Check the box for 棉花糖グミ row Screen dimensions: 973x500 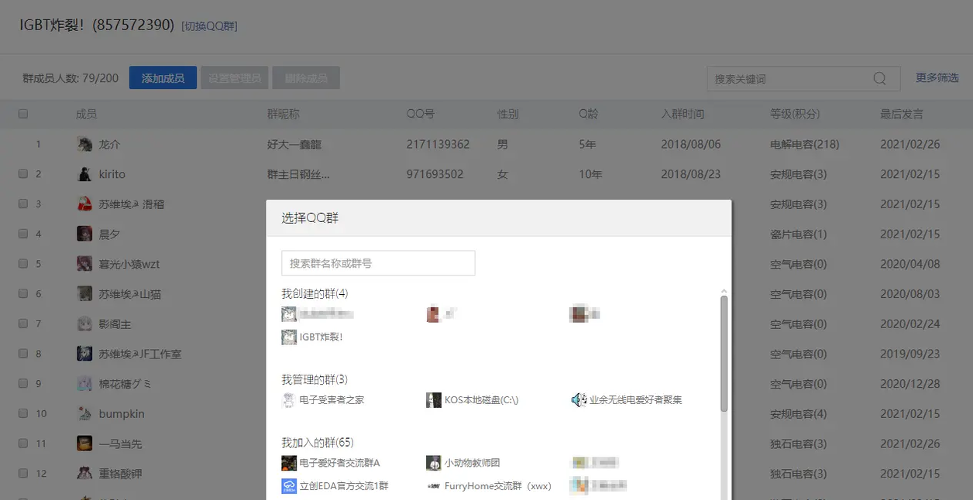[23, 383]
